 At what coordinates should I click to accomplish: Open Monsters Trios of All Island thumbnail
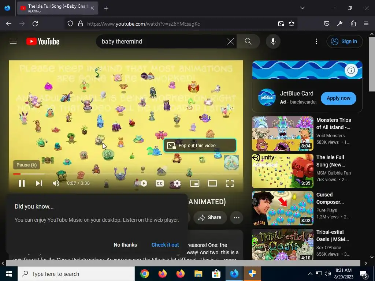[x=282, y=134]
